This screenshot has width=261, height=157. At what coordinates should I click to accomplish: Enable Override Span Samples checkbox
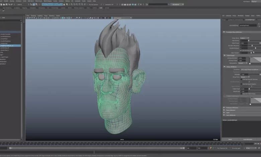tap(241, 84)
